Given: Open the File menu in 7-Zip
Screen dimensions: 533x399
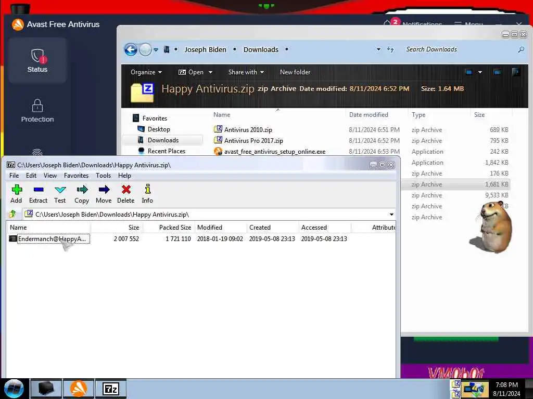Looking at the screenshot, I should [14, 176].
